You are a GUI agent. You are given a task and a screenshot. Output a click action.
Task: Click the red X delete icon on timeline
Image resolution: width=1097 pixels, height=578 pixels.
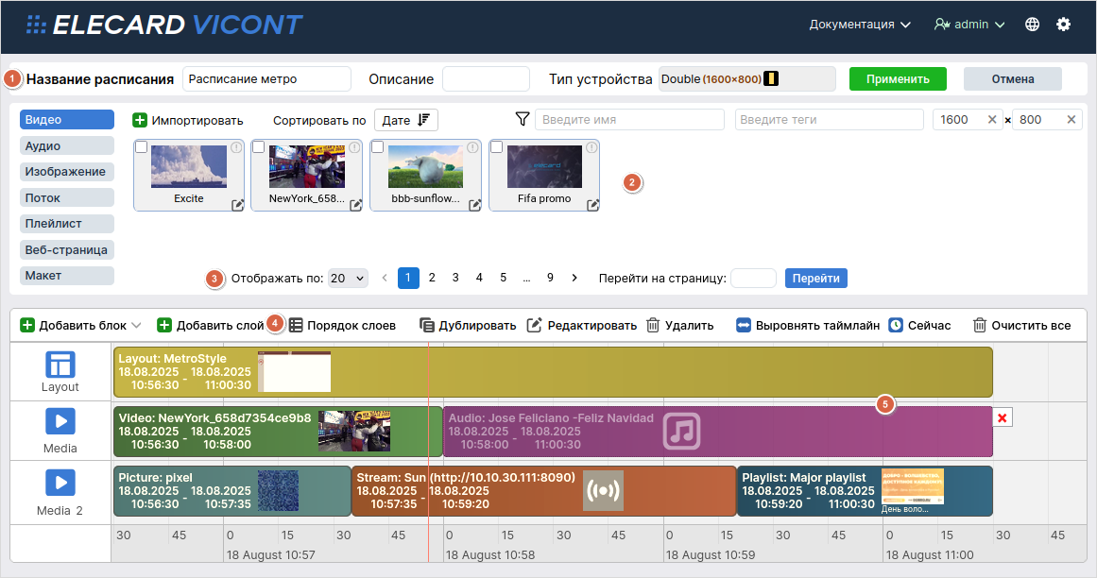click(1003, 417)
